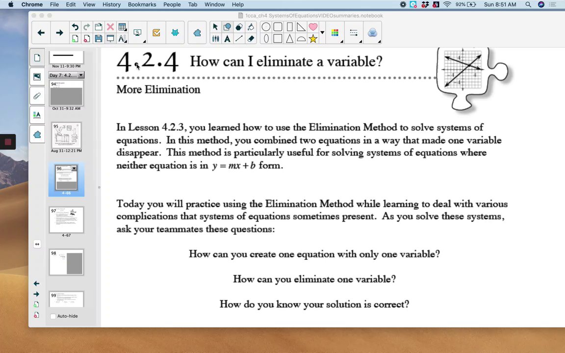Image resolution: width=565 pixels, height=353 pixels.
Task: Select the Text tool letter A
Action: [x=228, y=39]
